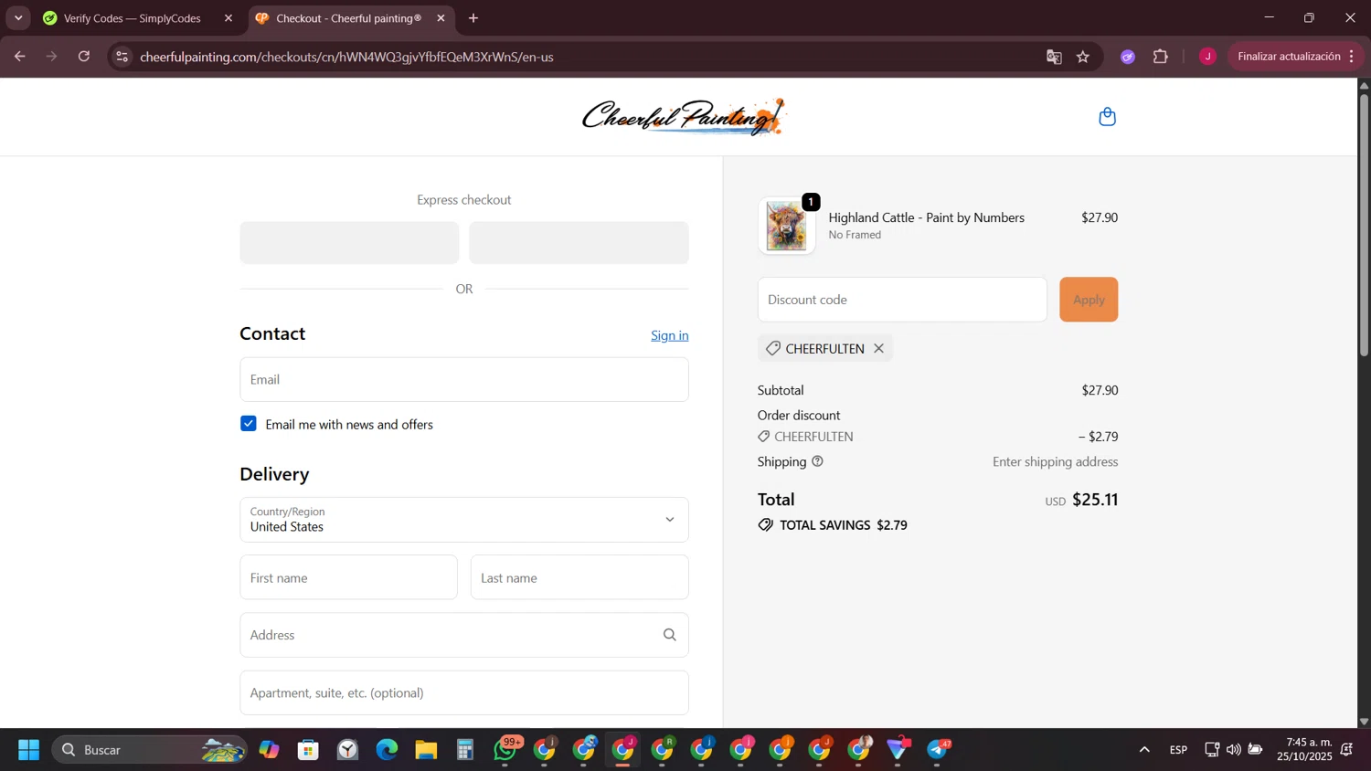Click ESP language indicator
This screenshot has width=1371, height=771.
click(x=1178, y=750)
